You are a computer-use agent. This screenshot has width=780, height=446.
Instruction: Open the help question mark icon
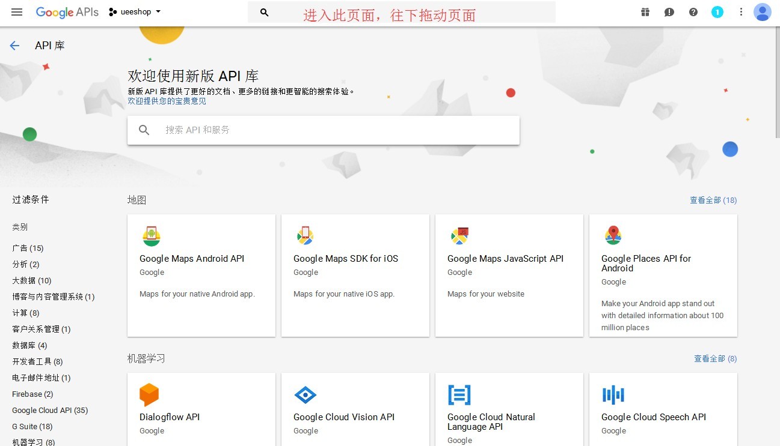(693, 12)
